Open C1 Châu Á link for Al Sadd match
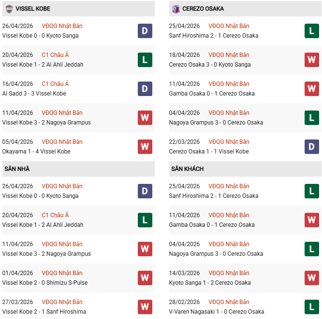322x319 pixels. pos(55,84)
